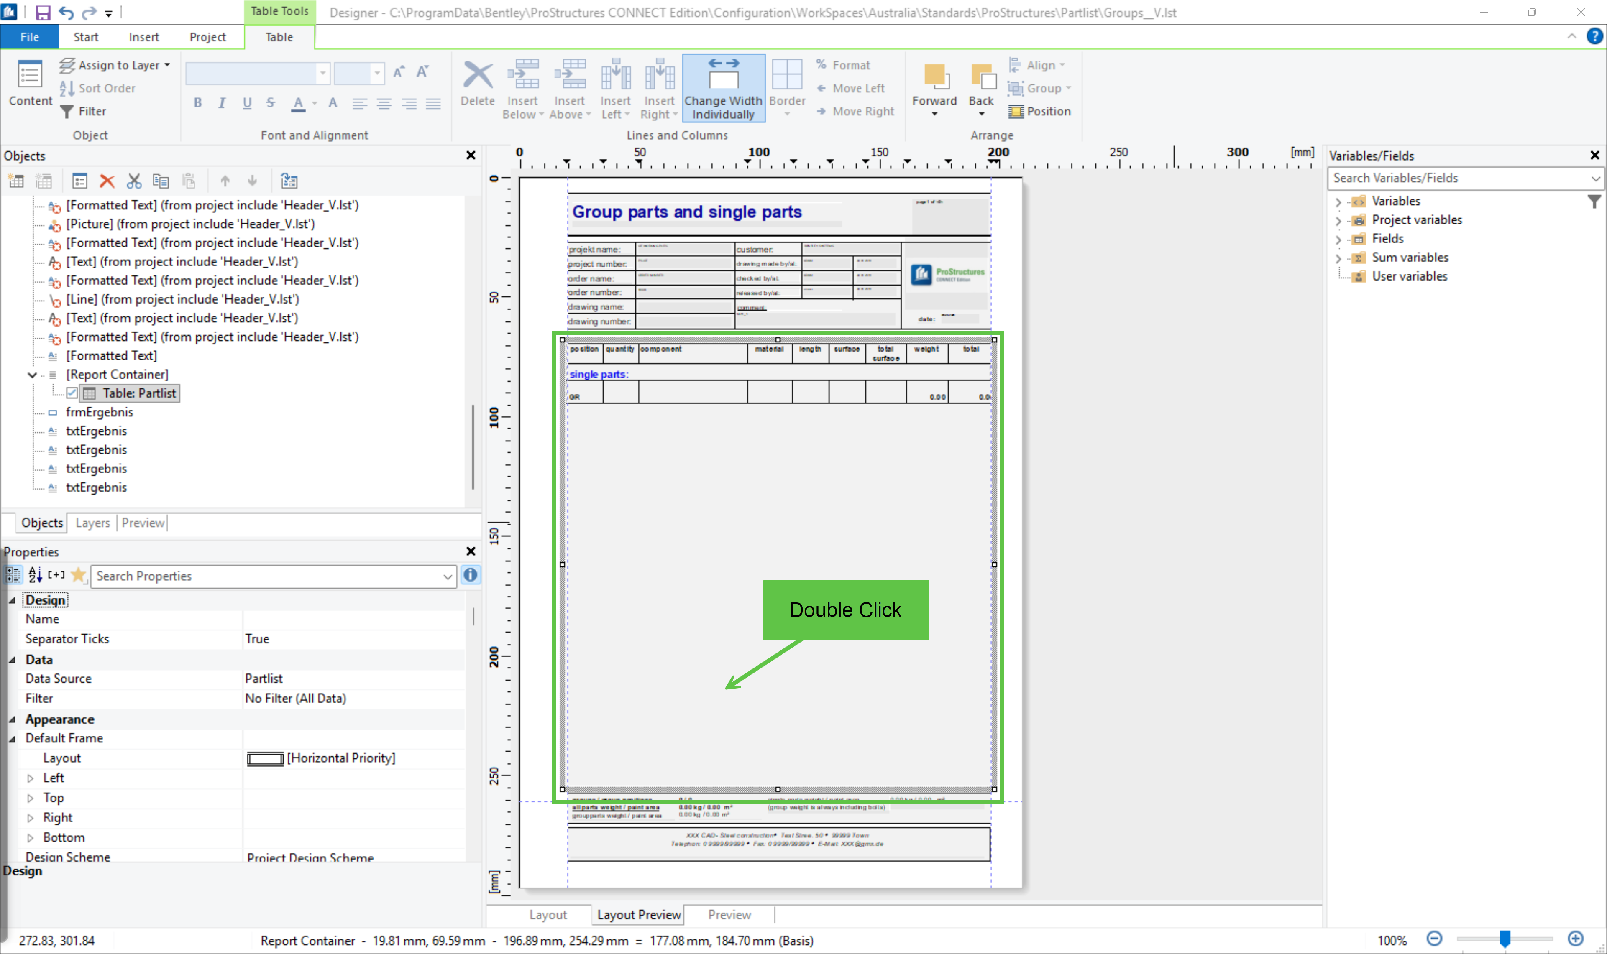Open the Search Properties dropdown arrow

448,576
